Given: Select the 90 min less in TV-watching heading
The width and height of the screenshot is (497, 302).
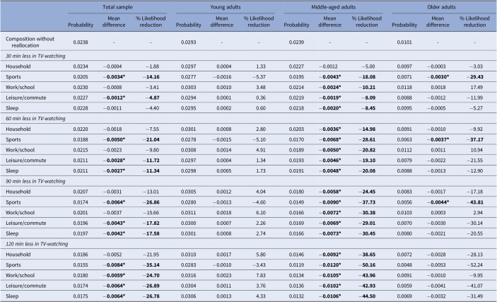Looking at the screenshot, I should pos(35,181).
